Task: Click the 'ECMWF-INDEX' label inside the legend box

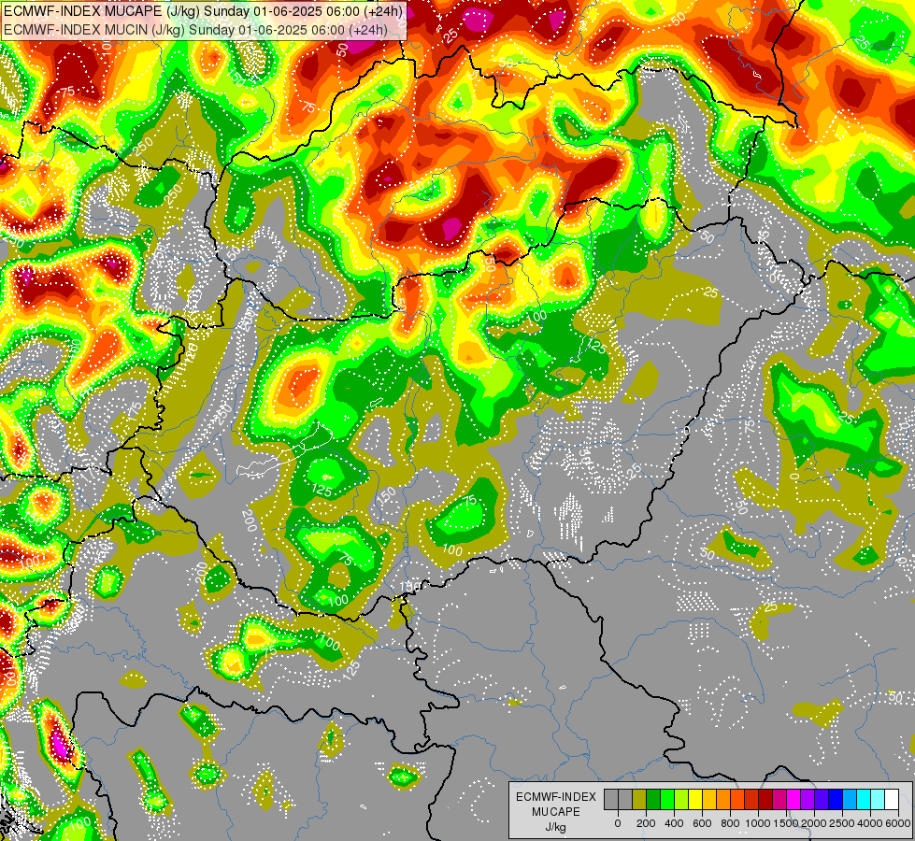Action: tap(556, 797)
